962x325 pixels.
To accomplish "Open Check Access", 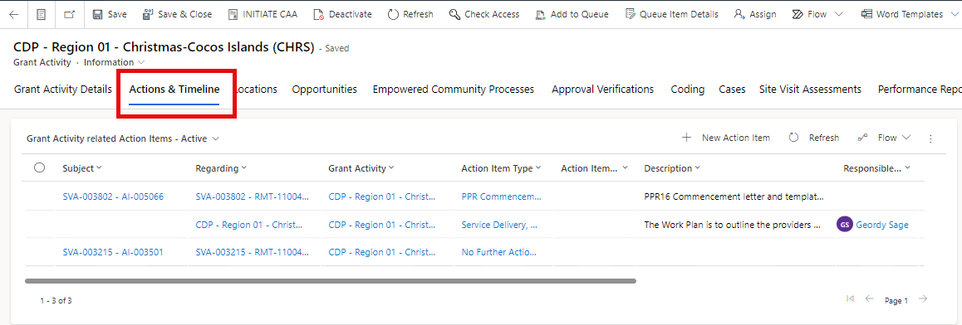I will pyautogui.click(x=484, y=14).
